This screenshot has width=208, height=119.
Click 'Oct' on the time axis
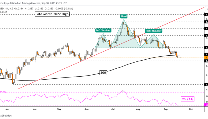coord(191,109)
